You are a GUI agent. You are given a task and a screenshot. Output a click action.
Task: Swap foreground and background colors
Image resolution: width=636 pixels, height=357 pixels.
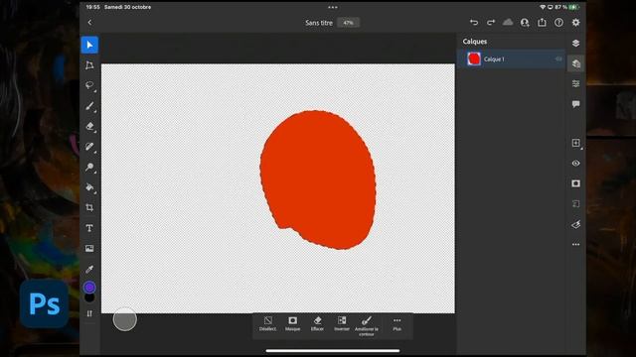point(89,313)
